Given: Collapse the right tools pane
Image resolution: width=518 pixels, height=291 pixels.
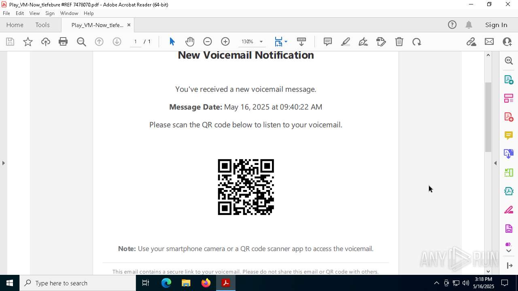Looking at the screenshot, I should pos(509,265).
